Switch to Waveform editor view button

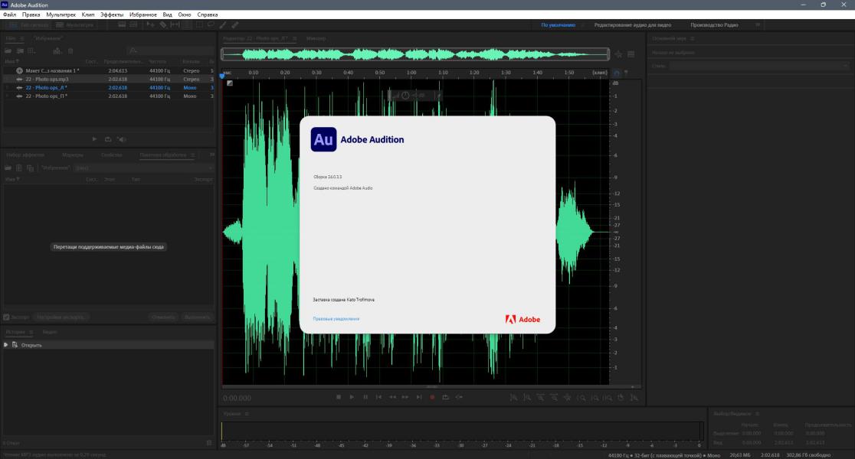28,25
